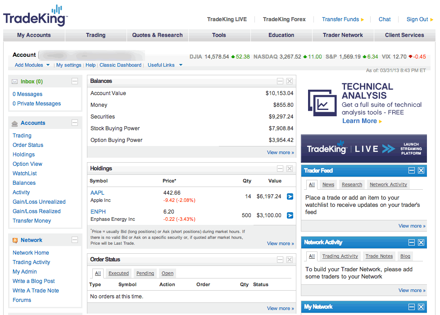Minimize the Holdings module

[280, 169]
